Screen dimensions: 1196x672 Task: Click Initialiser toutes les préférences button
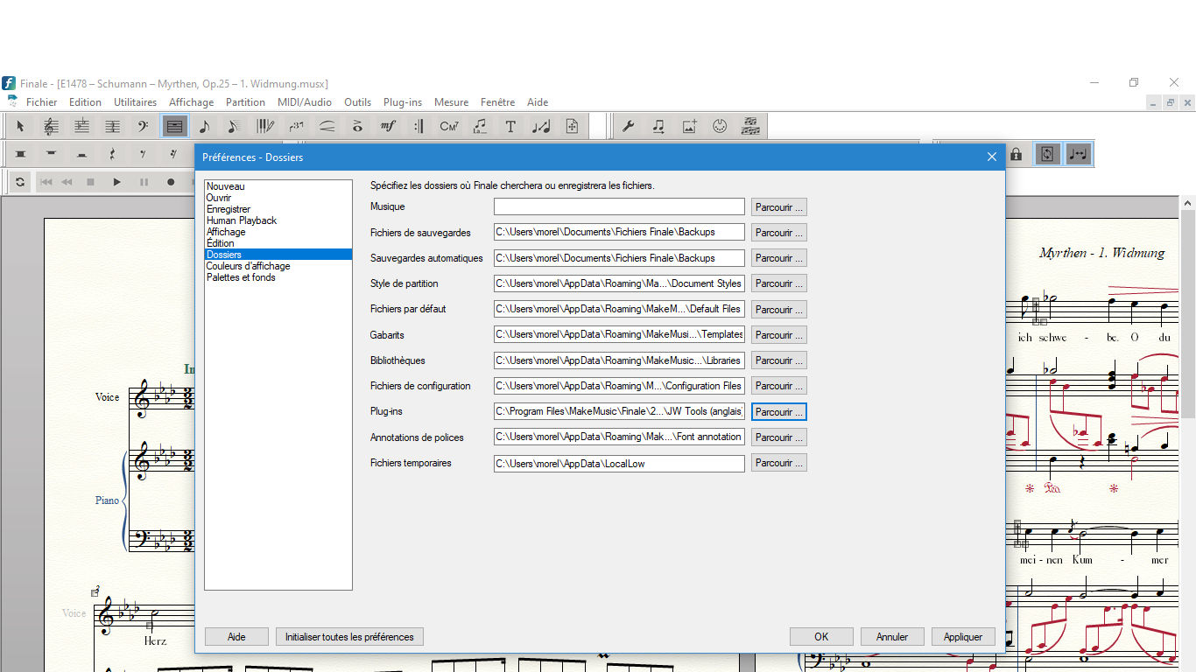click(x=349, y=637)
